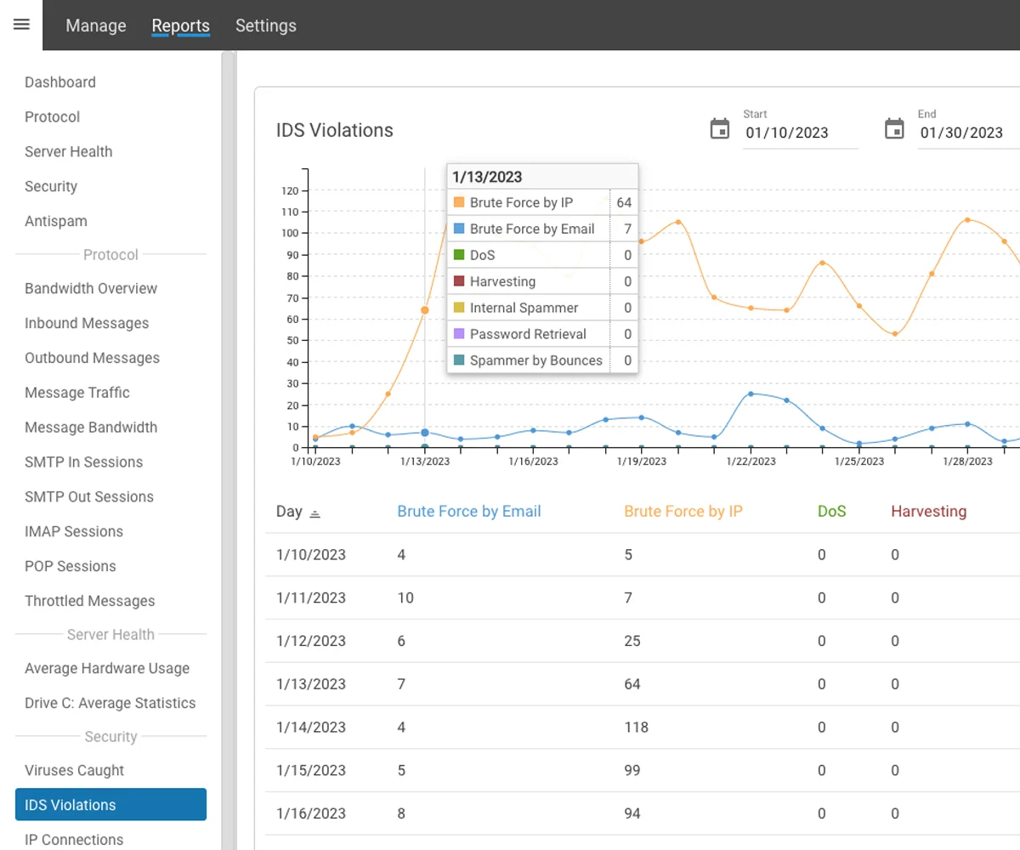This screenshot has width=1020, height=850.
Task: Click the sidebar vertical scrollbar
Action: 228,425
